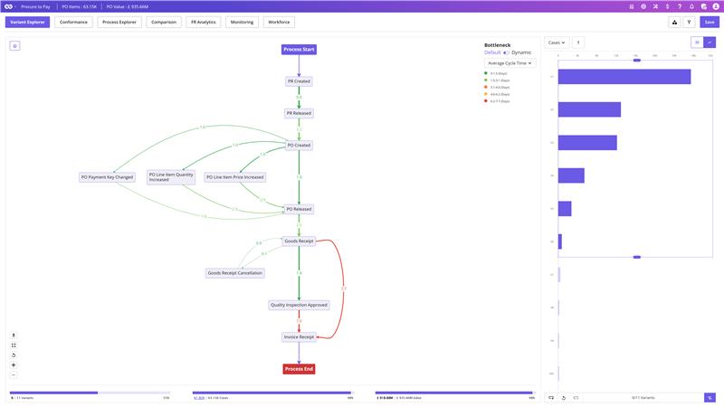The image size is (724, 407).
Task: Switch to the Comparison tab
Action: click(164, 22)
